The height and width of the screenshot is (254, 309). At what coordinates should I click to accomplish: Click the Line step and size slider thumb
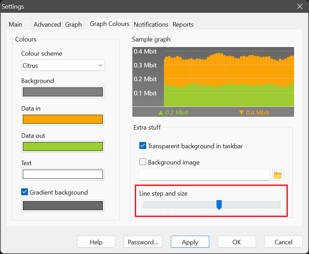tap(219, 205)
